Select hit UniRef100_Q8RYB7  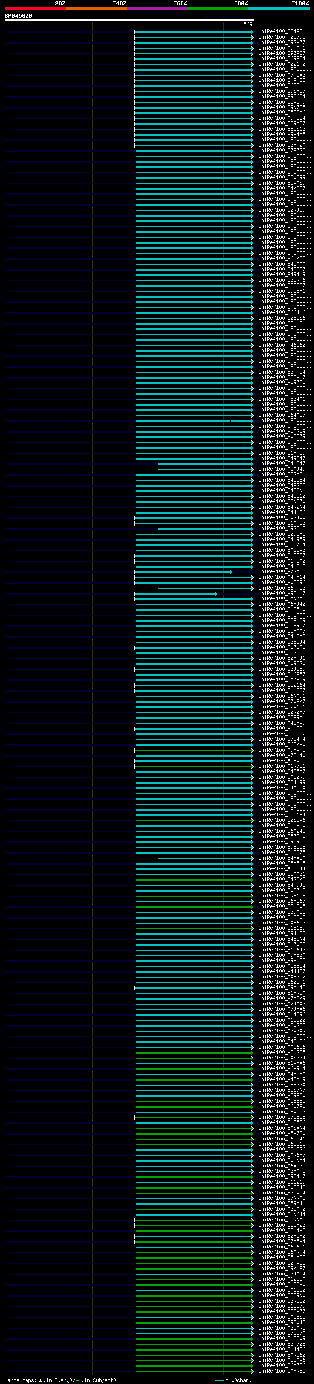point(281,124)
